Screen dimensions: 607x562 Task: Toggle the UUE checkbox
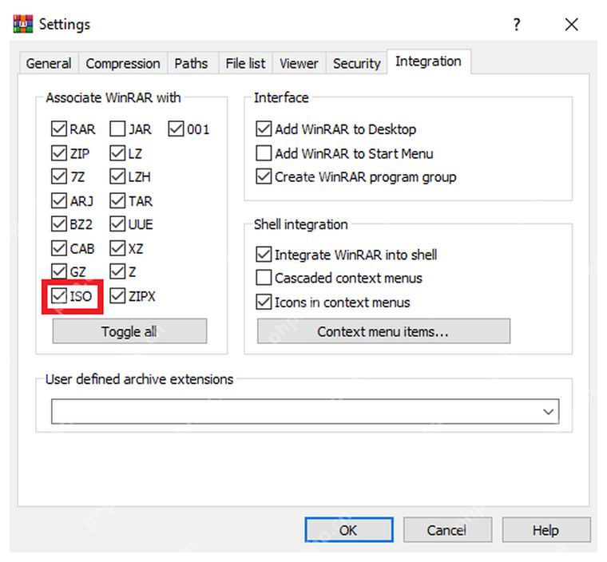(117, 224)
